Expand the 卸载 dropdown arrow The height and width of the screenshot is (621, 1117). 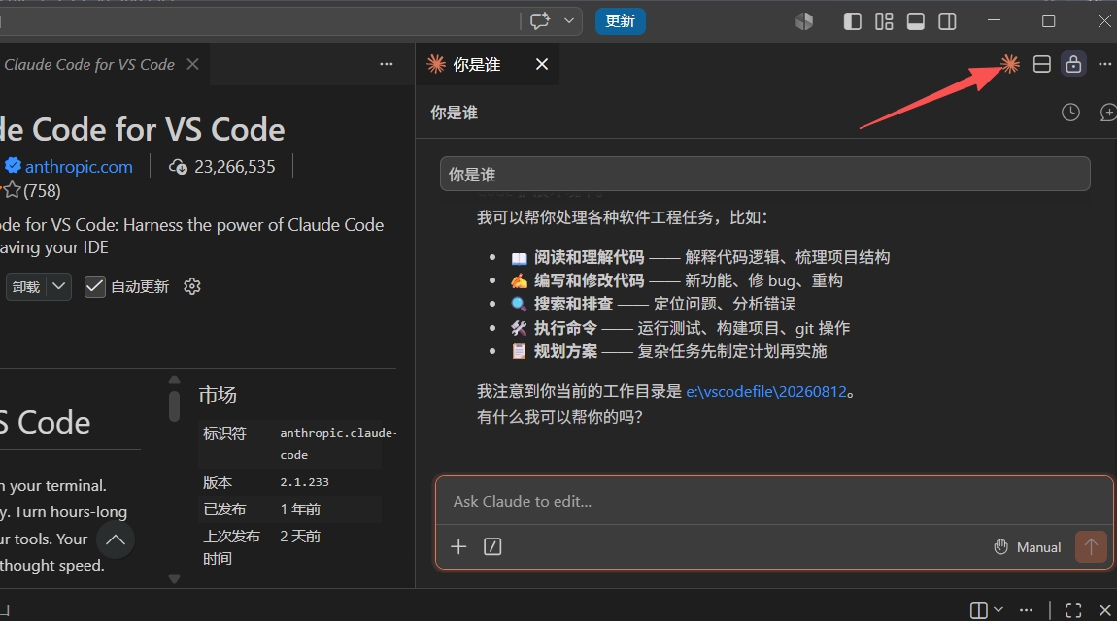pyautogui.click(x=59, y=286)
